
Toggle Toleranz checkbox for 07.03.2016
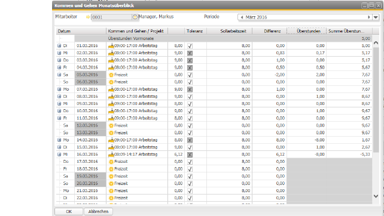click(190, 90)
